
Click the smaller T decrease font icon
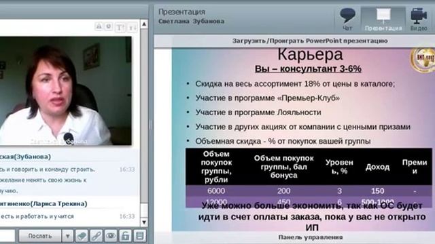coord(132,27)
